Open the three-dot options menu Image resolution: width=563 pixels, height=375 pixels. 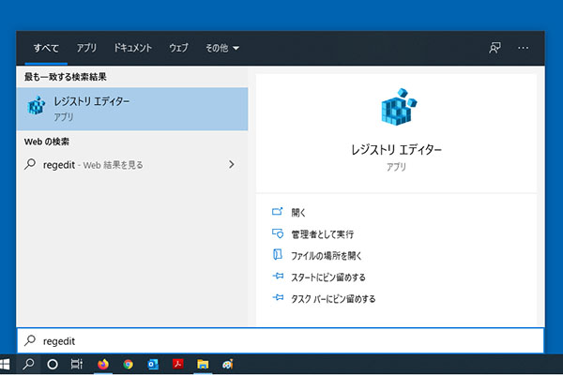point(524,47)
